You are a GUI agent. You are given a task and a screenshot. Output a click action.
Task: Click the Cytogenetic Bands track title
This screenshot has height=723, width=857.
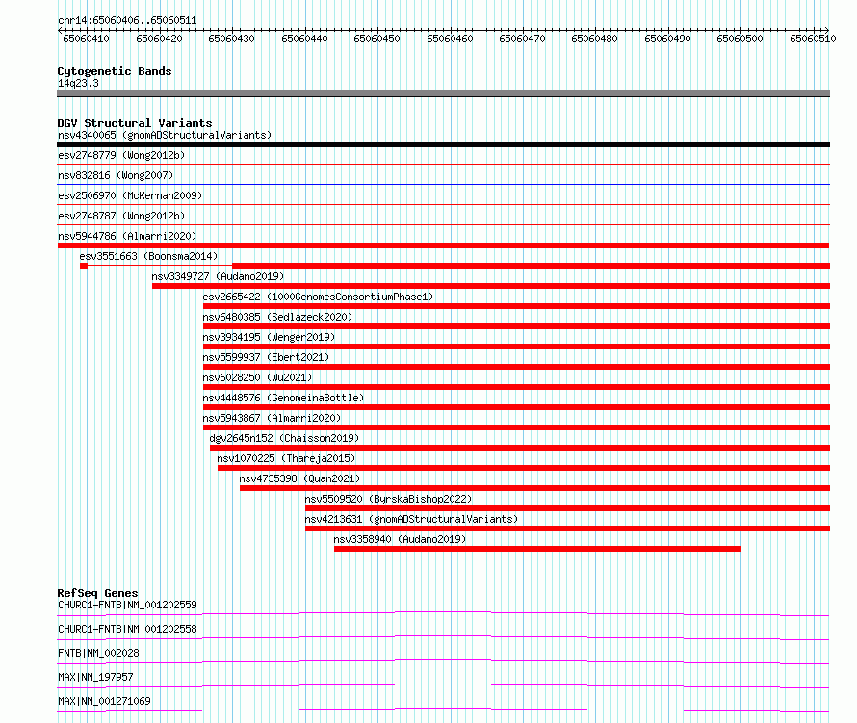[115, 71]
